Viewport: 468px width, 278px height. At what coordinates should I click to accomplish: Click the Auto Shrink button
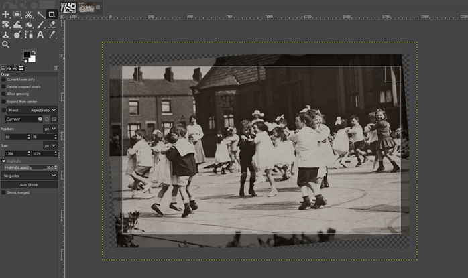pos(29,185)
